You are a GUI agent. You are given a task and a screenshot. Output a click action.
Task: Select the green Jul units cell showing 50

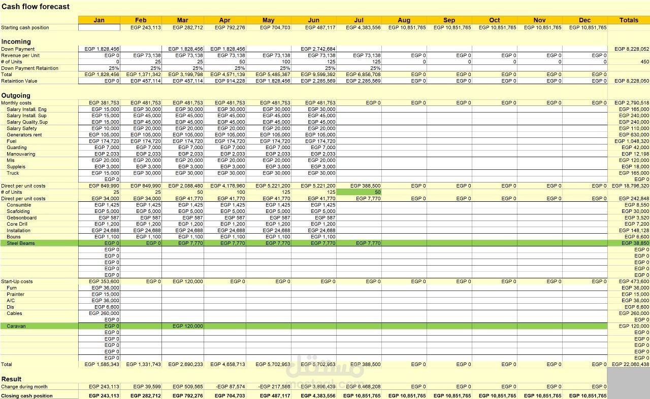(359, 192)
